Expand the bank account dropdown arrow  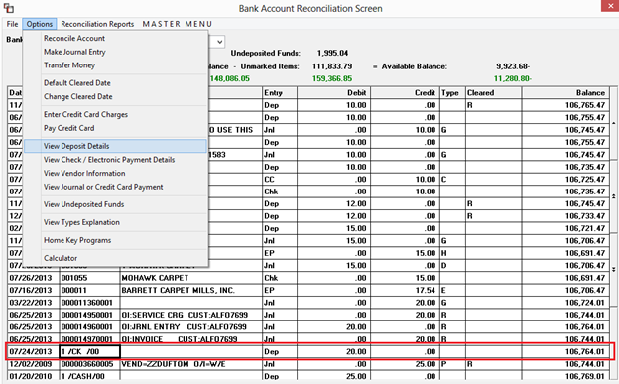coord(219,42)
